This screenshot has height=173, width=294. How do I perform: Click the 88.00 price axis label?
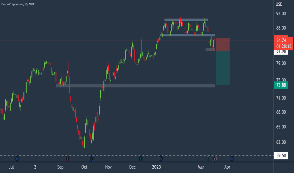[x=281, y=28]
